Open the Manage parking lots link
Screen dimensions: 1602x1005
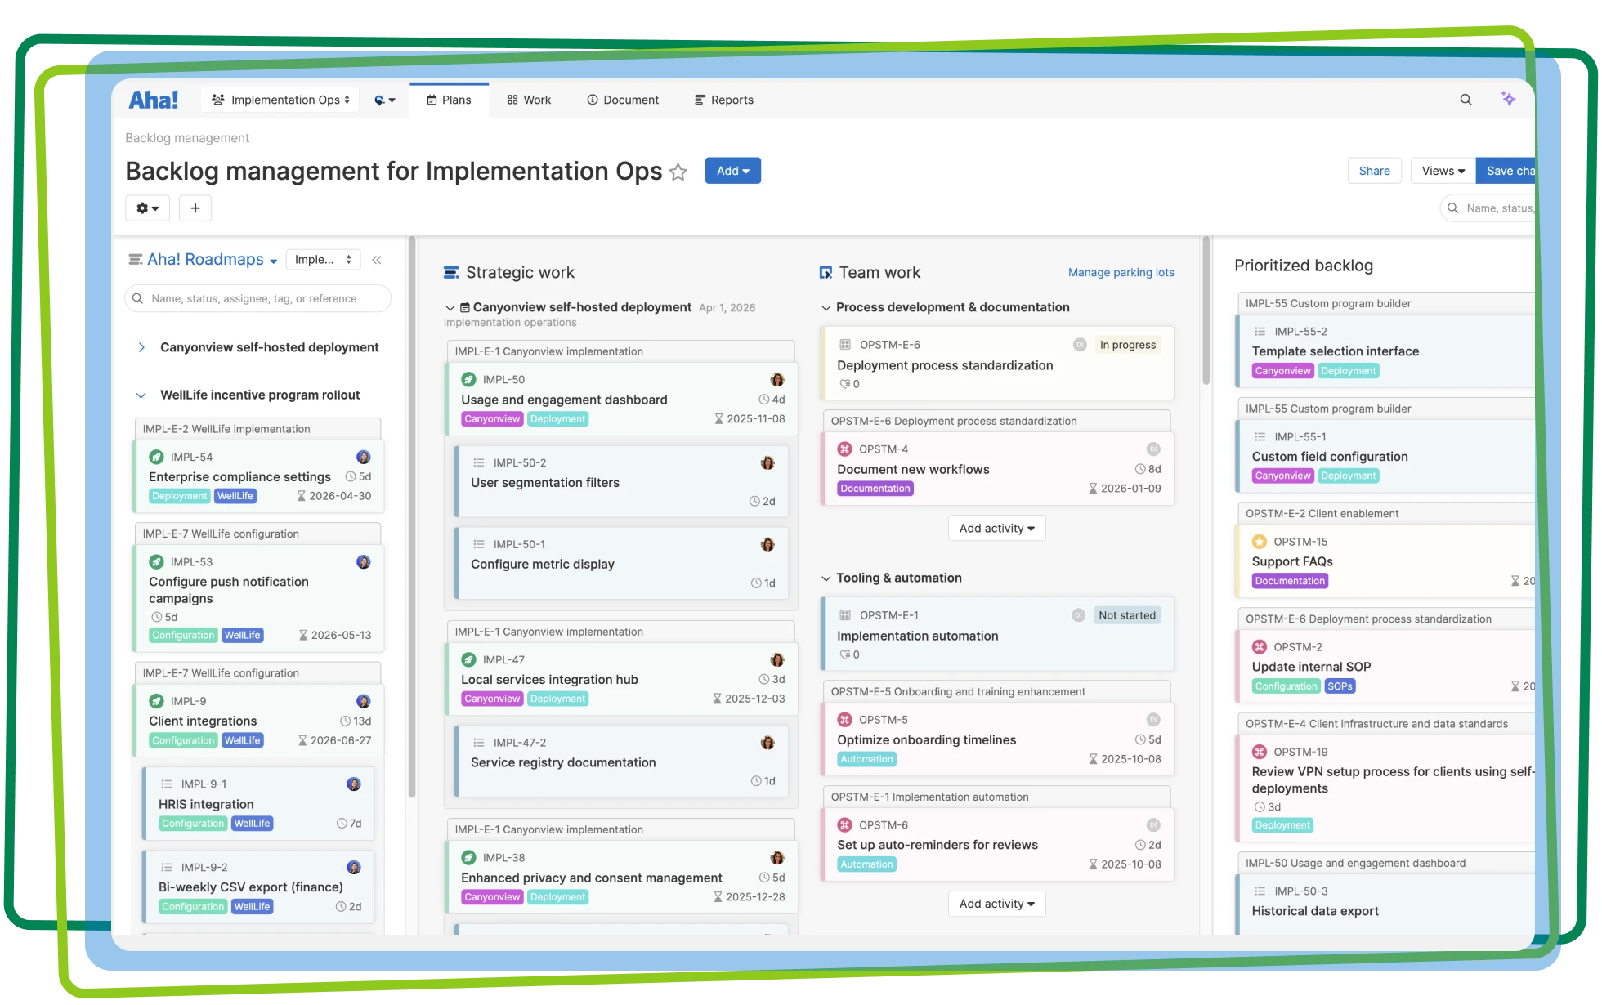(x=1121, y=273)
